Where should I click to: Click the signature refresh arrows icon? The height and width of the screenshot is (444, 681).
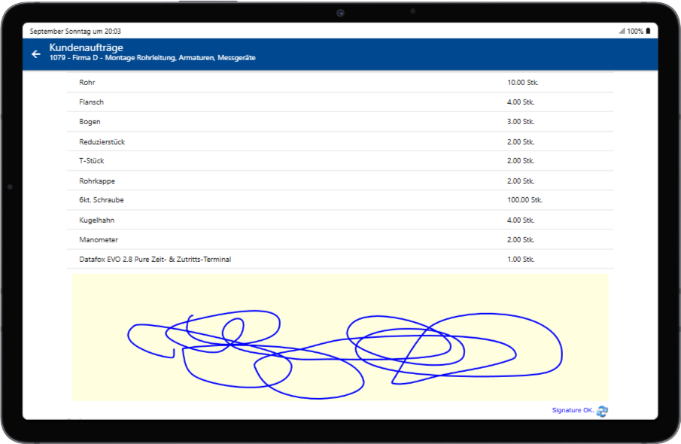click(602, 411)
